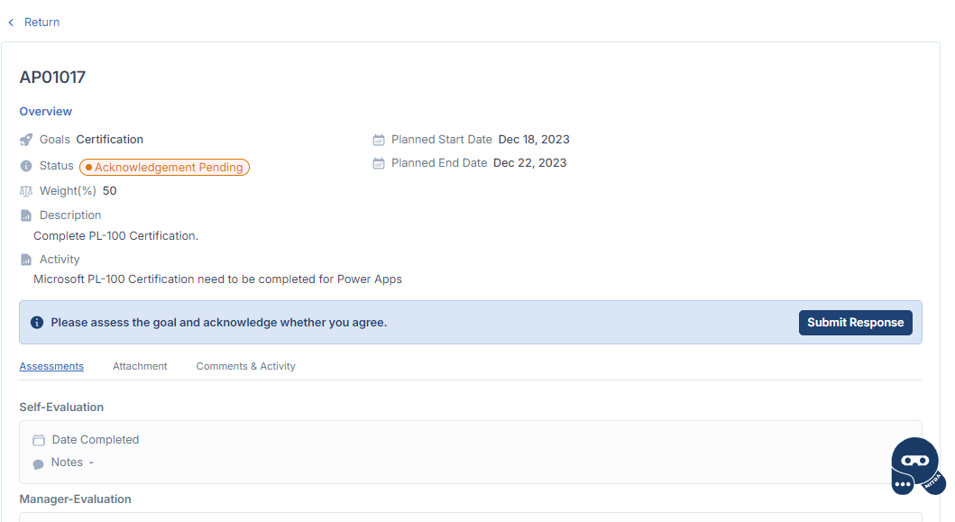Click the info icon beside Status
This screenshot has height=522, width=955.
coord(26,166)
